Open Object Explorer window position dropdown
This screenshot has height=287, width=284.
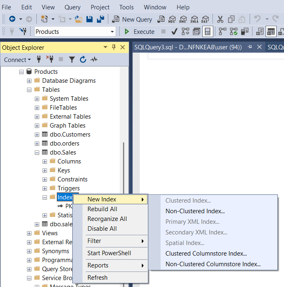click(105, 47)
